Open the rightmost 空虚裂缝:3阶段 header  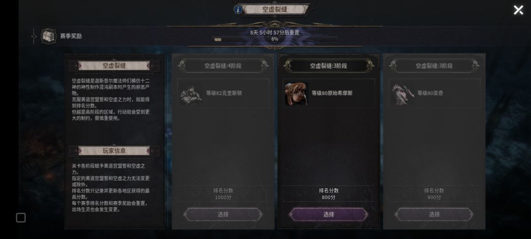click(434, 66)
